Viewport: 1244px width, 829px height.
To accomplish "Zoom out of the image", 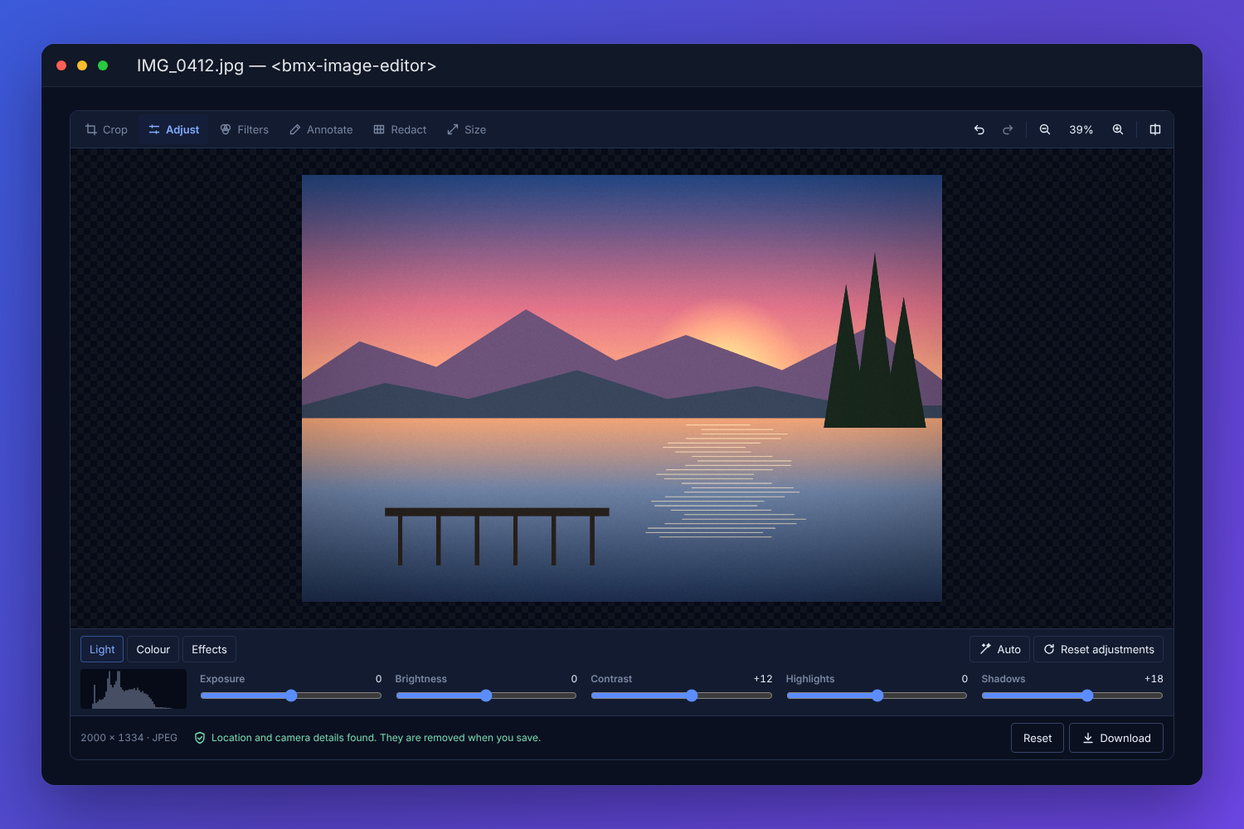I will click(1045, 129).
